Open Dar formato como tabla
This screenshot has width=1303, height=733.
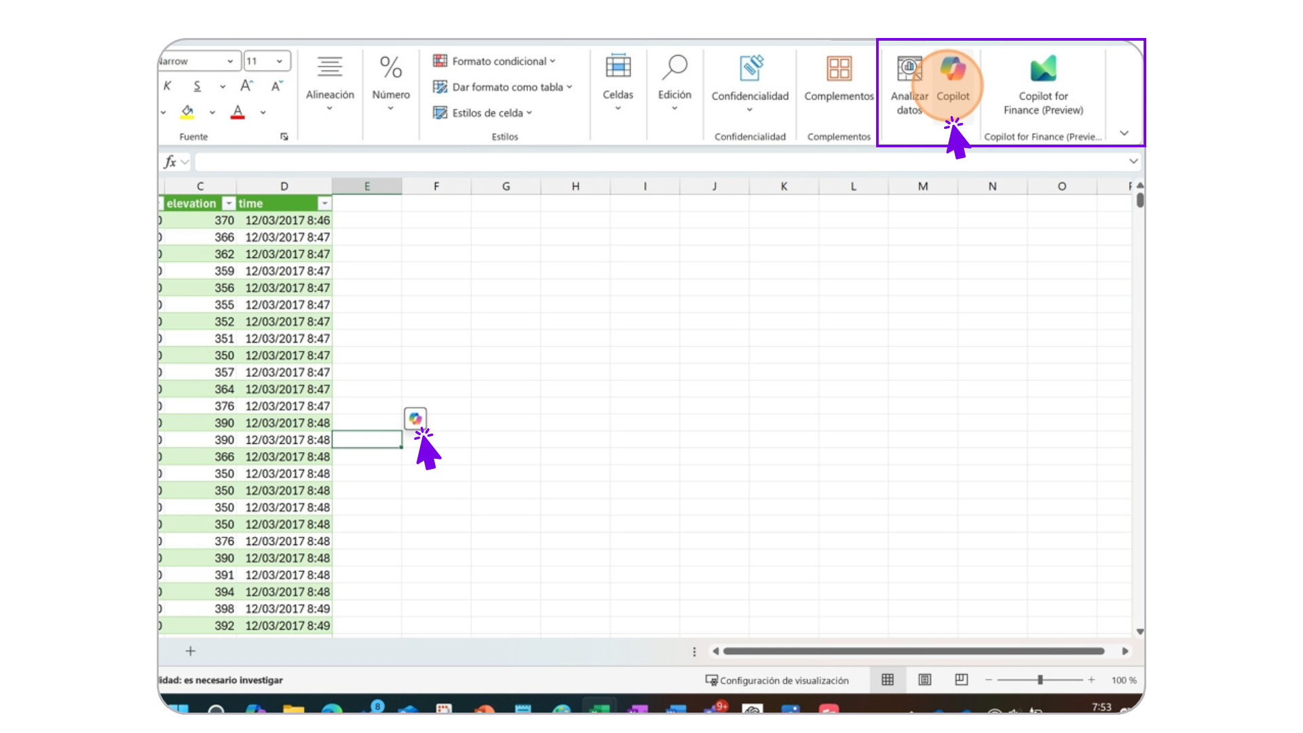503,87
